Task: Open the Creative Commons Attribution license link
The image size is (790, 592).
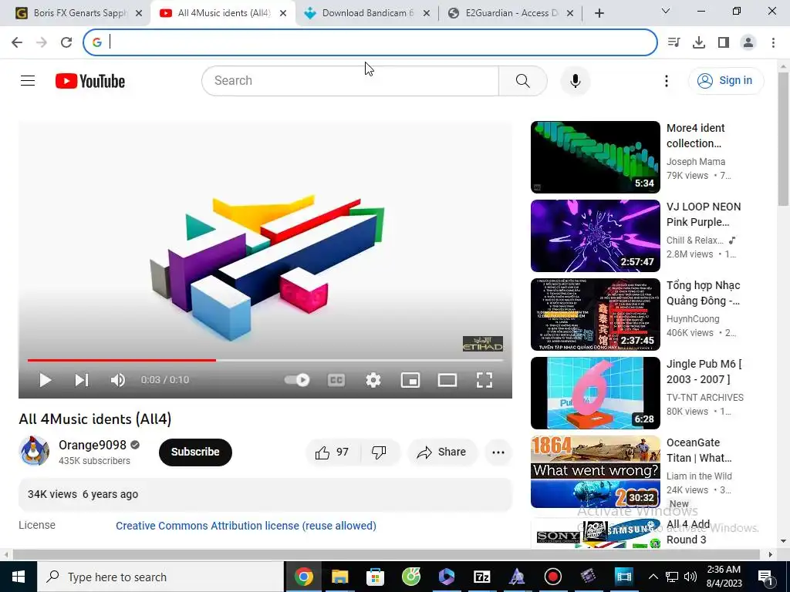Action: coord(246,526)
